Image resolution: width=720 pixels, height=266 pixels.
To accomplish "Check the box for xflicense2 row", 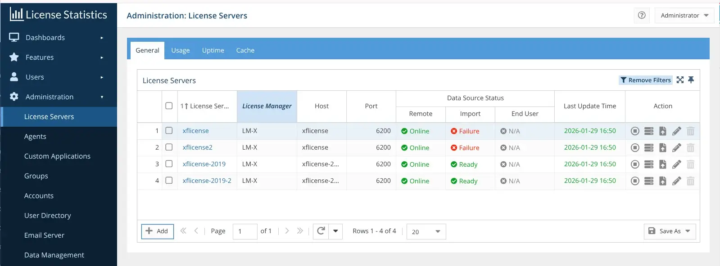I will [x=169, y=147].
